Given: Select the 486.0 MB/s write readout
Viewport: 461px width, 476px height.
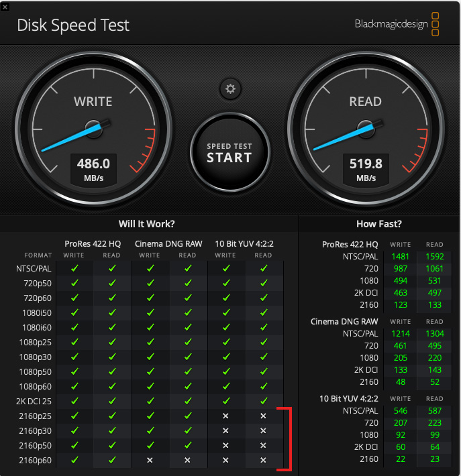Looking at the screenshot, I should [x=93, y=169].
